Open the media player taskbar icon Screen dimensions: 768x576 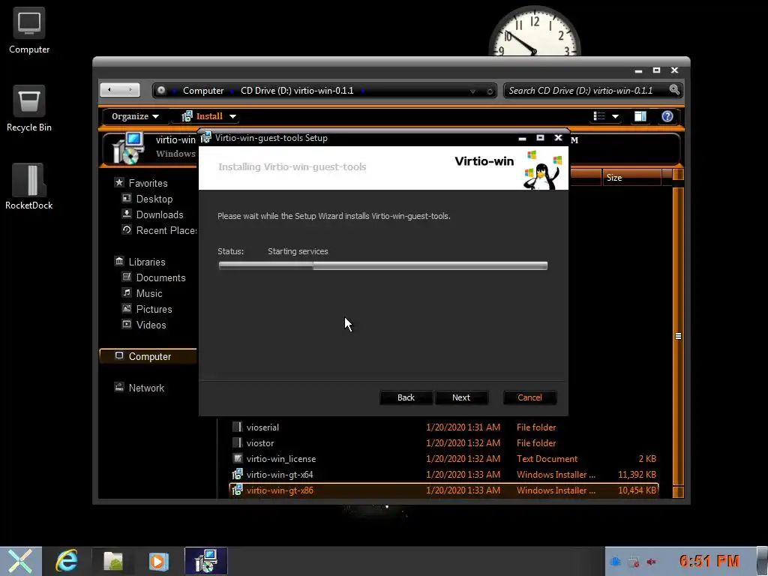click(x=158, y=561)
